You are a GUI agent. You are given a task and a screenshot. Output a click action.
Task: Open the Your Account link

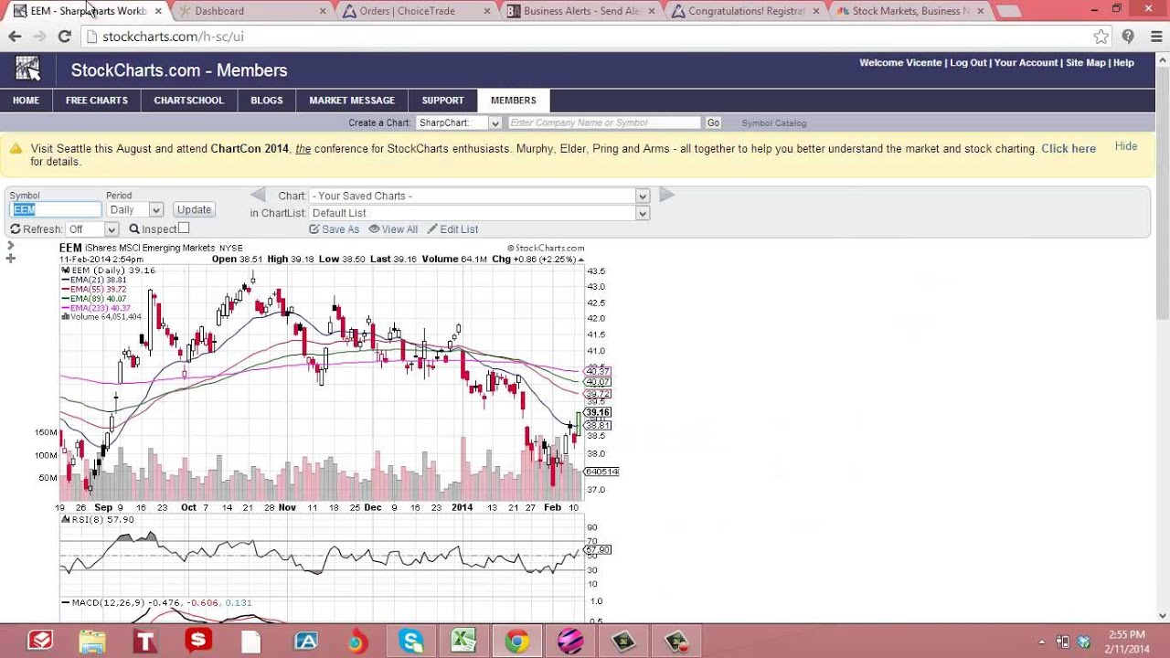(1026, 63)
